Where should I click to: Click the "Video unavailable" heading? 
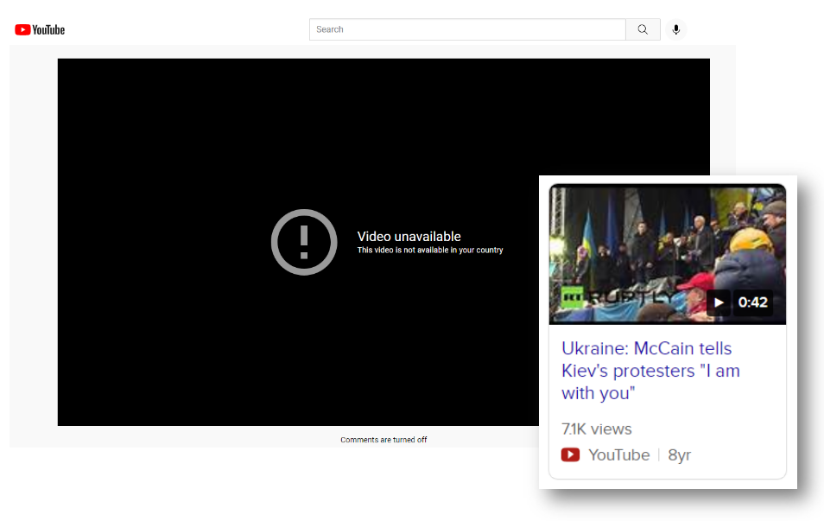[x=409, y=236]
